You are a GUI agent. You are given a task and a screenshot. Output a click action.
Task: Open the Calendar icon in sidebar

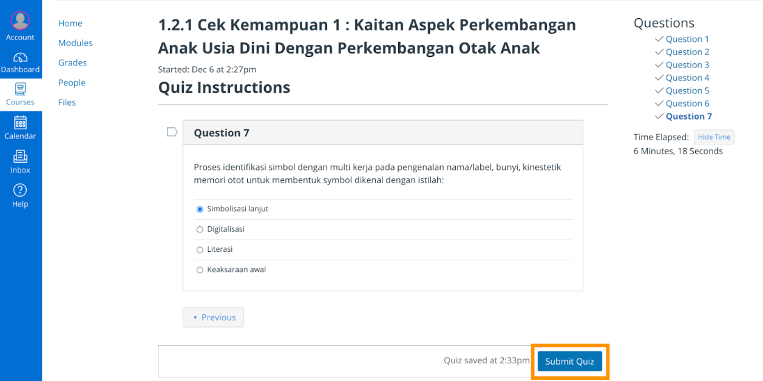click(20, 123)
